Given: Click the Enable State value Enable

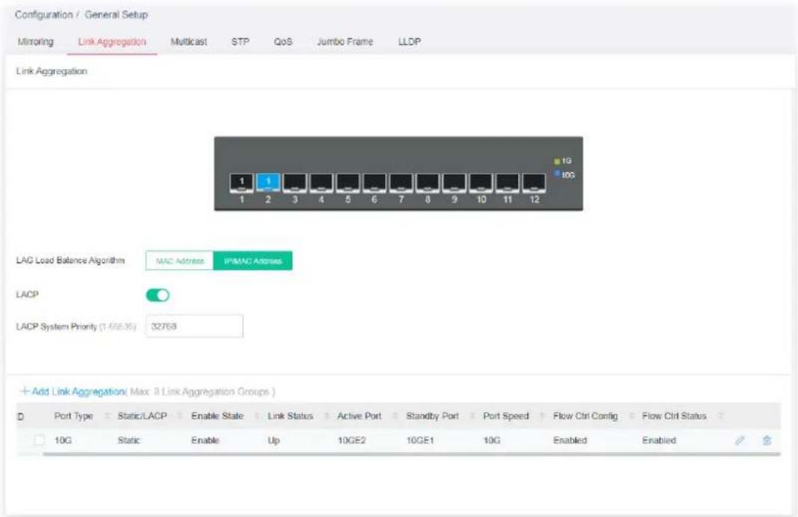Looking at the screenshot, I should point(205,440).
